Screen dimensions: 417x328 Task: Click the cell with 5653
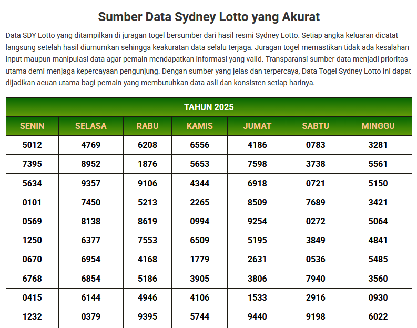click(x=200, y=164)
